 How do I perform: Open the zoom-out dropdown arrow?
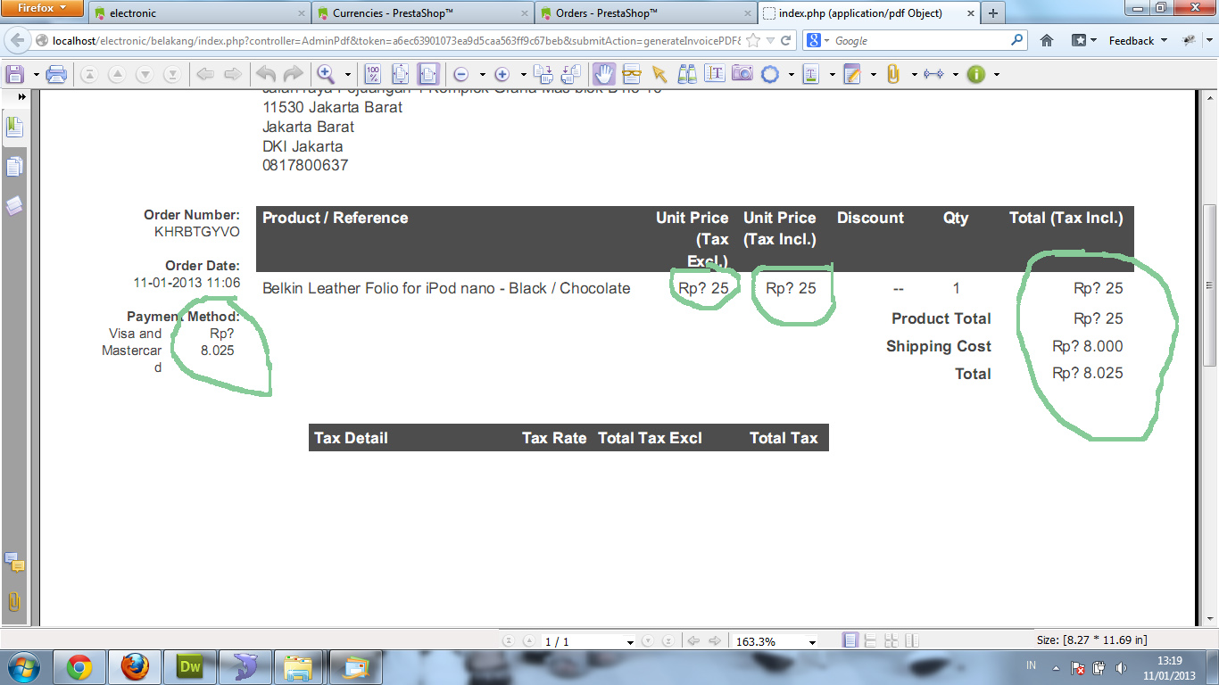click(x=483, y=74)
